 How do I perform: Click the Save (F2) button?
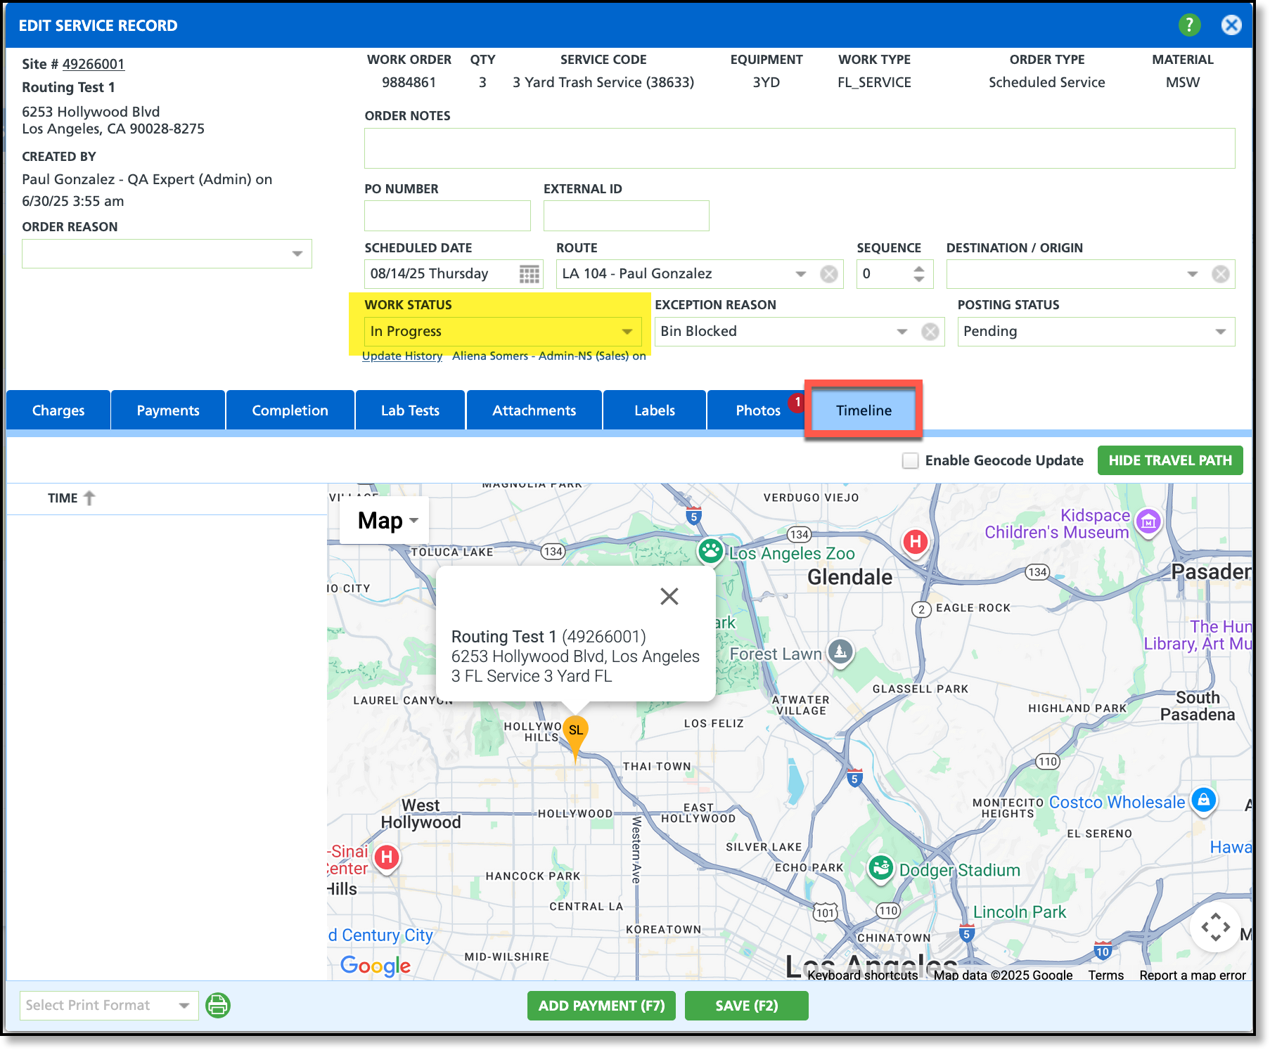[747, 1006]
